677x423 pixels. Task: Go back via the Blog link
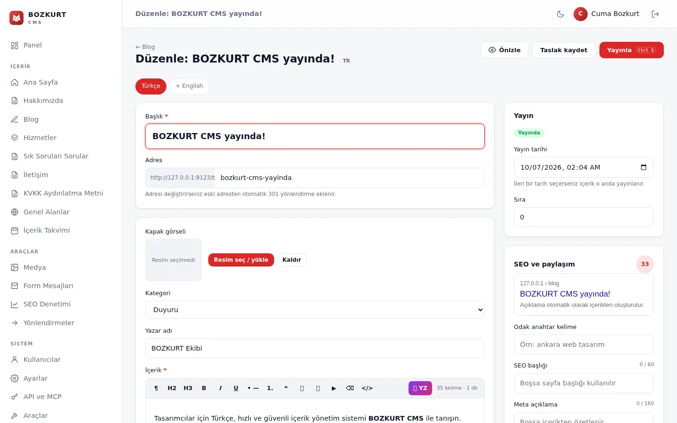click(x=145, y=47)
